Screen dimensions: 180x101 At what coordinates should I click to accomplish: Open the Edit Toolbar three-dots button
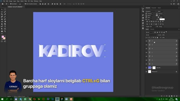point(2,34)
